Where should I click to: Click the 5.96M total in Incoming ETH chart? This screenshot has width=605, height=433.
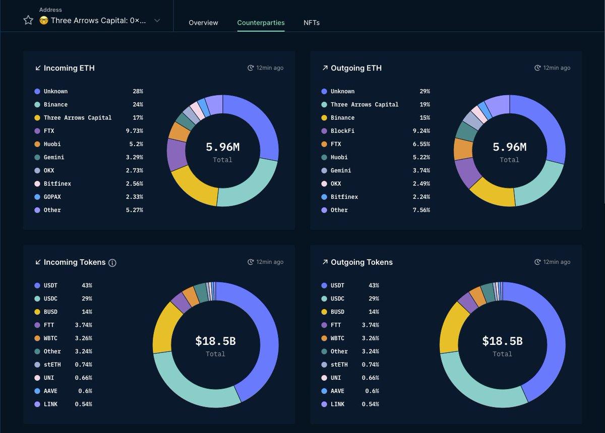pyautogui.click(x=222, y=147)
